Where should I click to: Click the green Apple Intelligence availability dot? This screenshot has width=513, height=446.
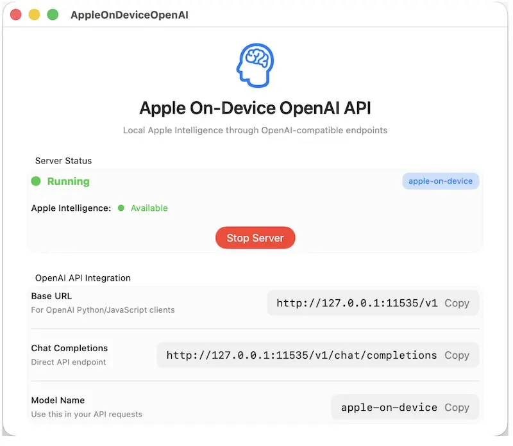coord(121,208)
